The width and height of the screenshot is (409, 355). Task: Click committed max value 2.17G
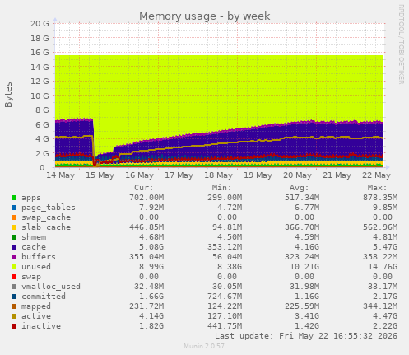coord(385,297)
